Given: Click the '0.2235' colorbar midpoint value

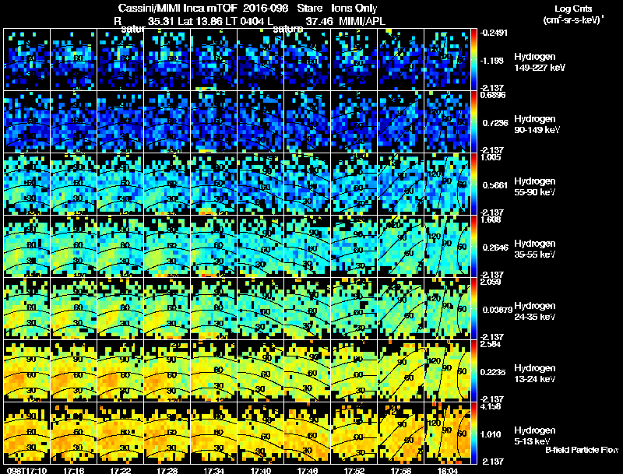Looking at the screenshot, I should tap(494, 372).
